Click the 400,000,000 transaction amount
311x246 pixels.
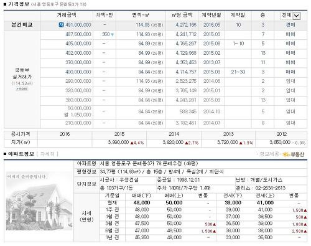coord(78,72)
